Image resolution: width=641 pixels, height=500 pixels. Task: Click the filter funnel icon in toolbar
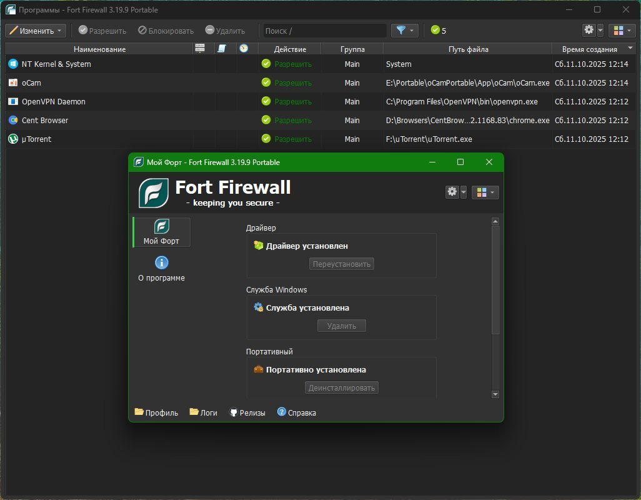click(400, 30)
